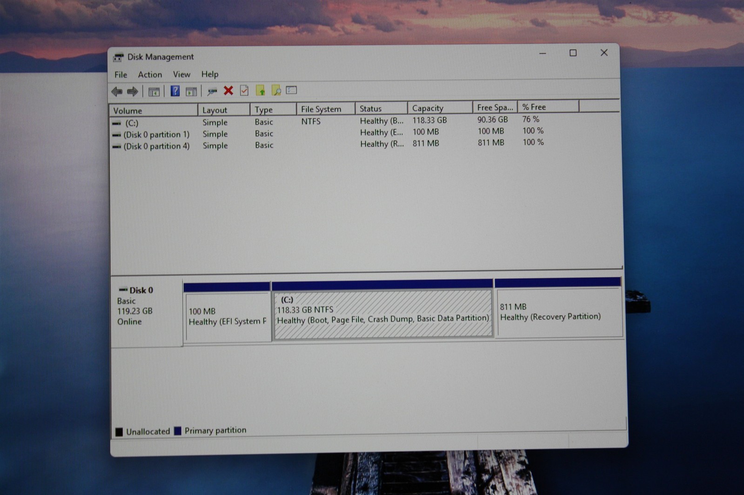Click the blue Primary partition legend swatch

click(x=177, y=431)
